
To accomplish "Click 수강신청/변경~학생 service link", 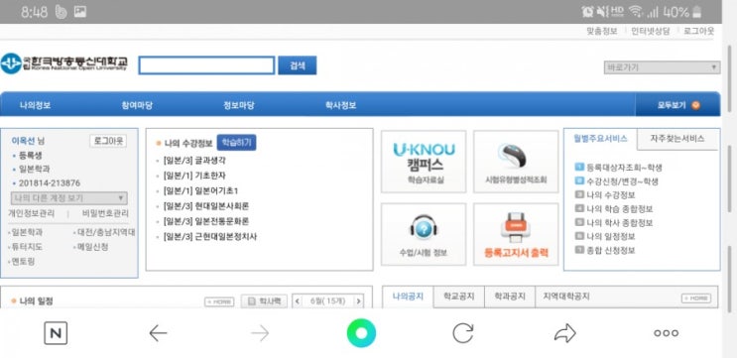I will click(x=622, y=181).
